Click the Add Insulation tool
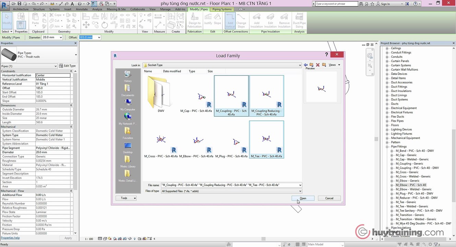Image resolution: width=456 pixels, height=247 pixels. 257,21
